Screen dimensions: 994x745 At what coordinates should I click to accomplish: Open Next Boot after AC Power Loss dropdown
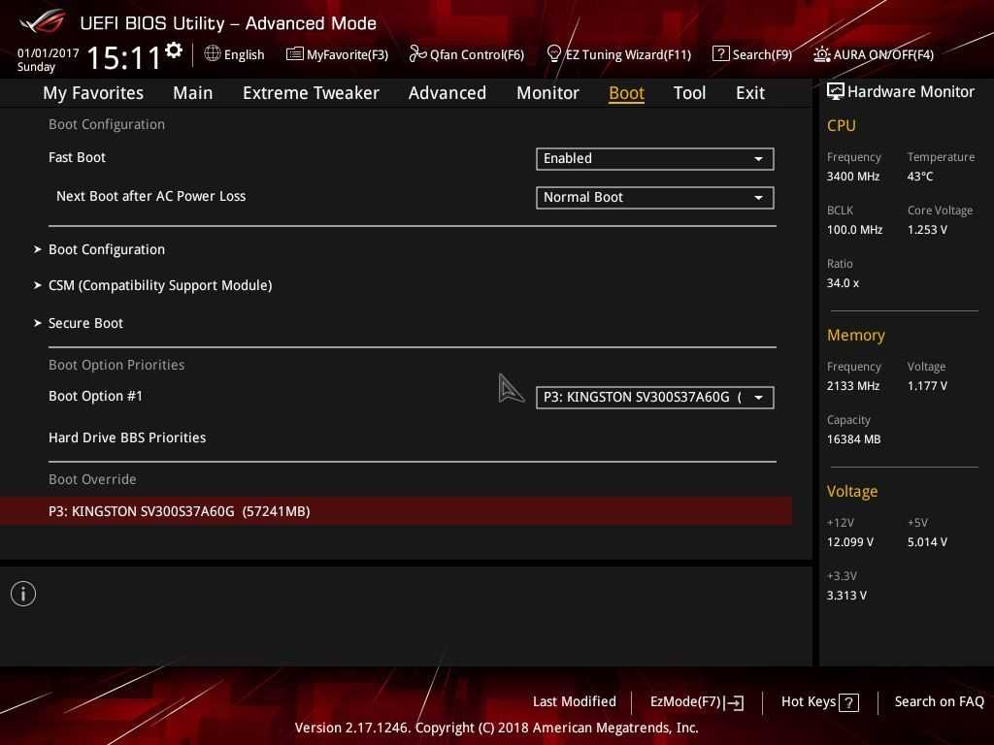(654, 197)
